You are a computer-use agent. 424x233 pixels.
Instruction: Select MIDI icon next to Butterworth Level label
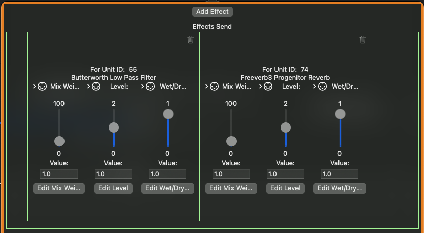pyautogui.click(x=96, y=87)
